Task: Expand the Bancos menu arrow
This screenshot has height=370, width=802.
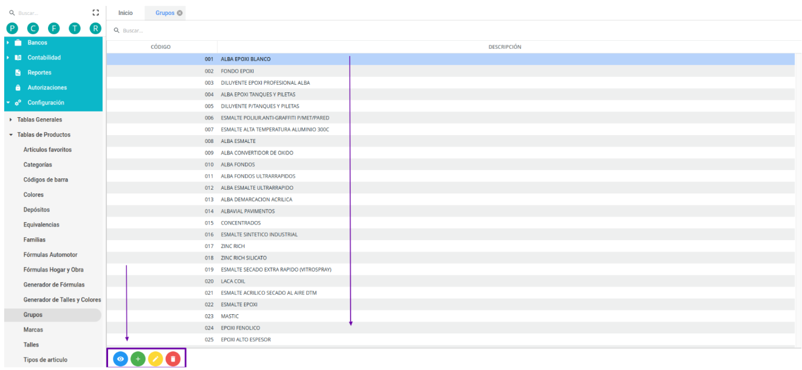Action: coord(7,43)
